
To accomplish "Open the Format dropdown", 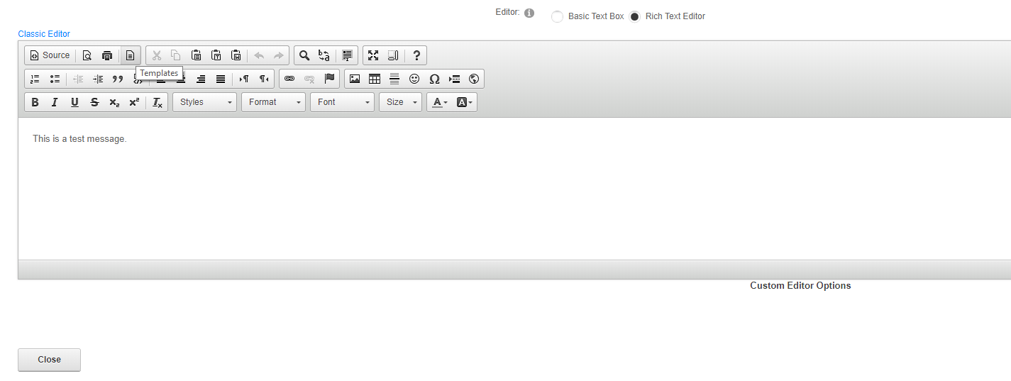I will [x=274, y=102].
